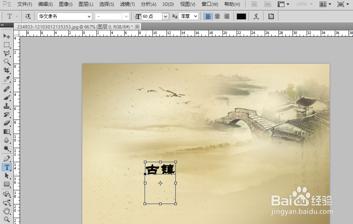Left align the text

point(208,16)
